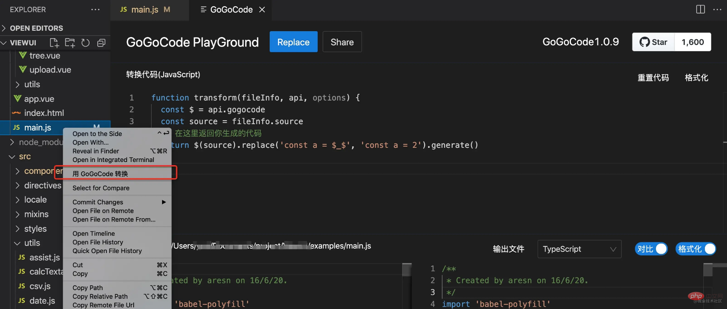Click the New File icon in explorer

pyautogui.click(x=54, y=43)
